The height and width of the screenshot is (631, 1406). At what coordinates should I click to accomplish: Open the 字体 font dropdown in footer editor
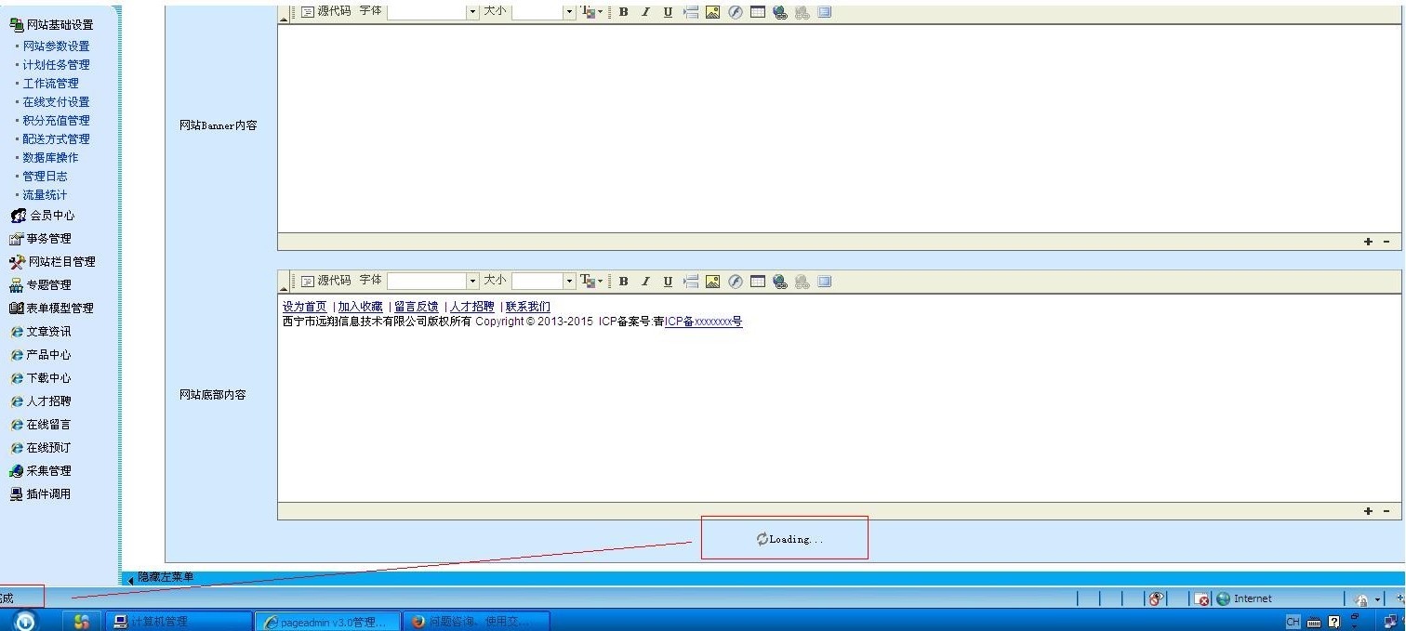tap(472, 281)
